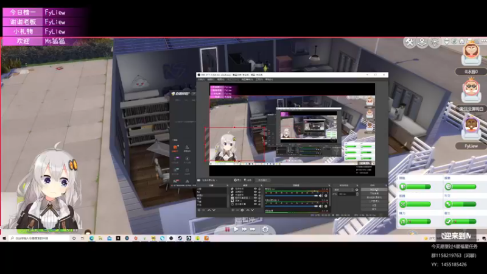Click the lightbulb lighting icon in the game
The height and width of the screenshot is (274, 487).
(435, 42)
